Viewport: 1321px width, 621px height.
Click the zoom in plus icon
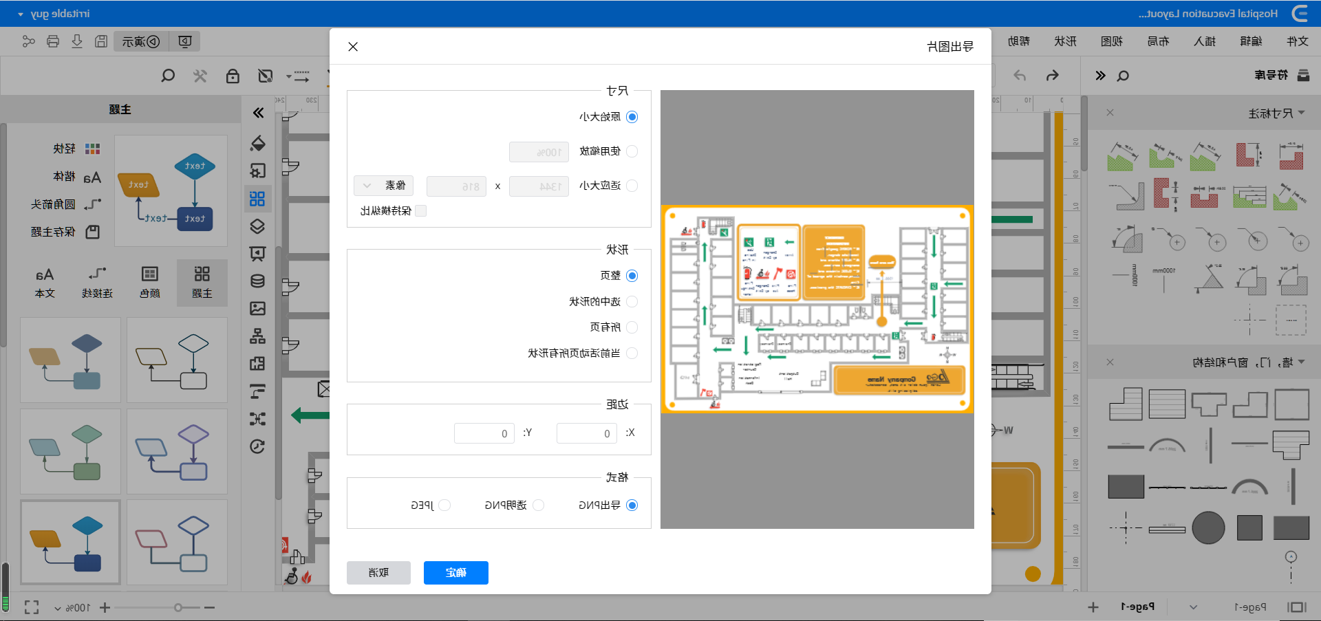click(x=105, y=607)
